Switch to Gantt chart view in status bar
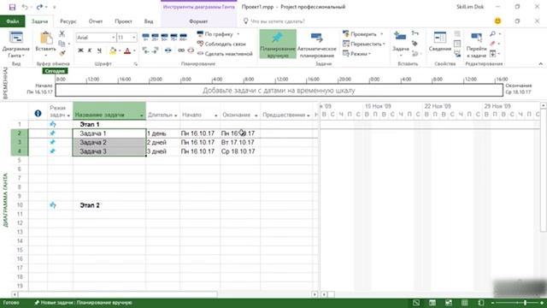The height and width of the screenshot is (308, 547). point(416,303)
